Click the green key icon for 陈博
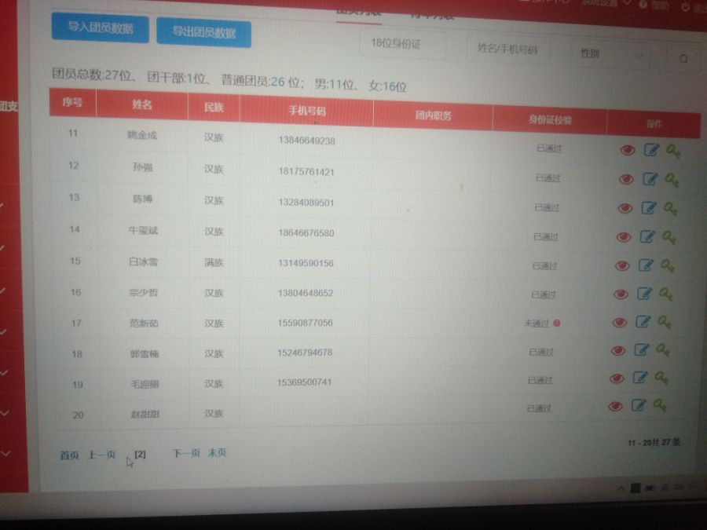The width and height of the screenshot is (707, 530). click(671, 209)
